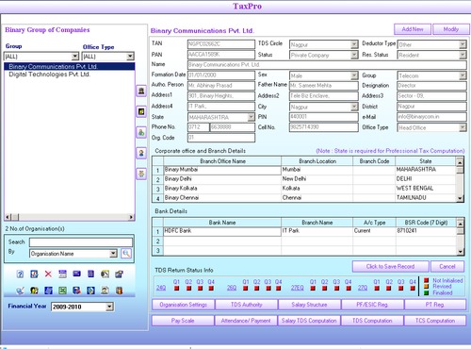
Task: Select Digital Technologies Pvt. Ltd. in list
Action: pos(70,75)
